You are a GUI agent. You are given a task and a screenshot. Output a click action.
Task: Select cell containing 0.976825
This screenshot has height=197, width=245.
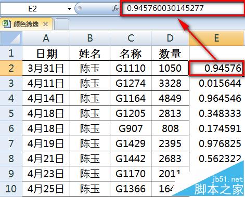coord(216,143)
